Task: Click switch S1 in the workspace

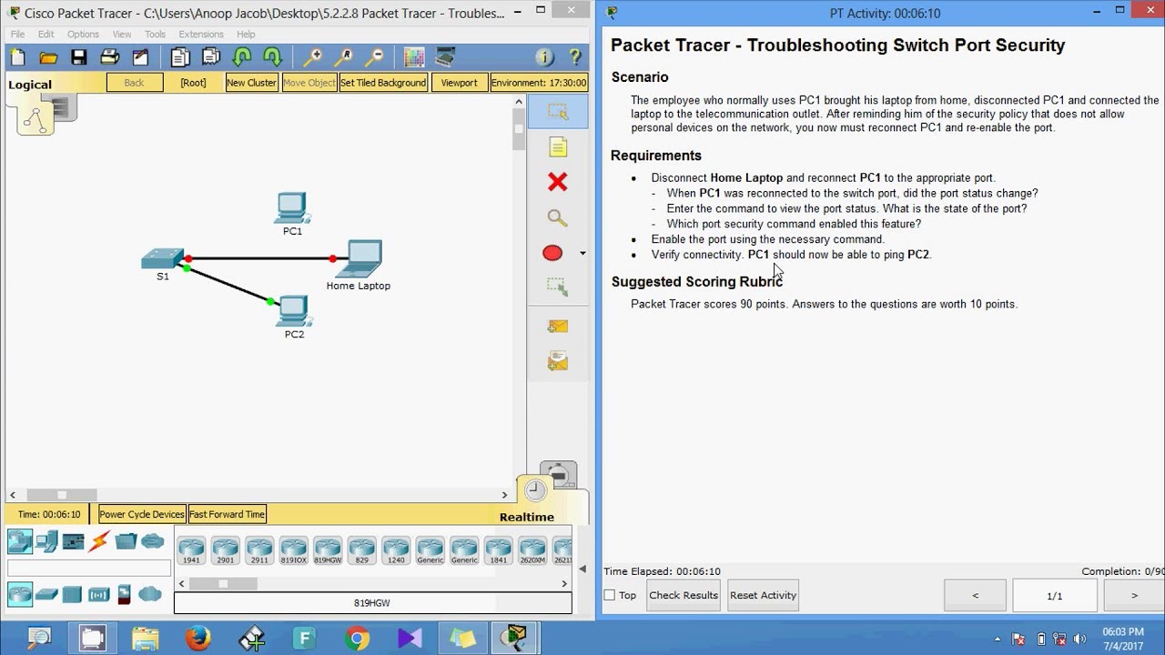Action: (163, 260)
